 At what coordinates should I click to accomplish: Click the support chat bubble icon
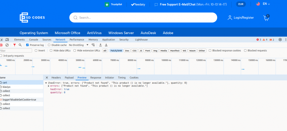(x=156, y=5)
